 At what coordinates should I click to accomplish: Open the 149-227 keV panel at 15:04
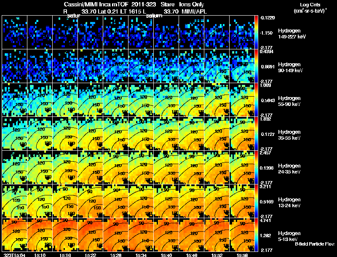tap(15, 32)
